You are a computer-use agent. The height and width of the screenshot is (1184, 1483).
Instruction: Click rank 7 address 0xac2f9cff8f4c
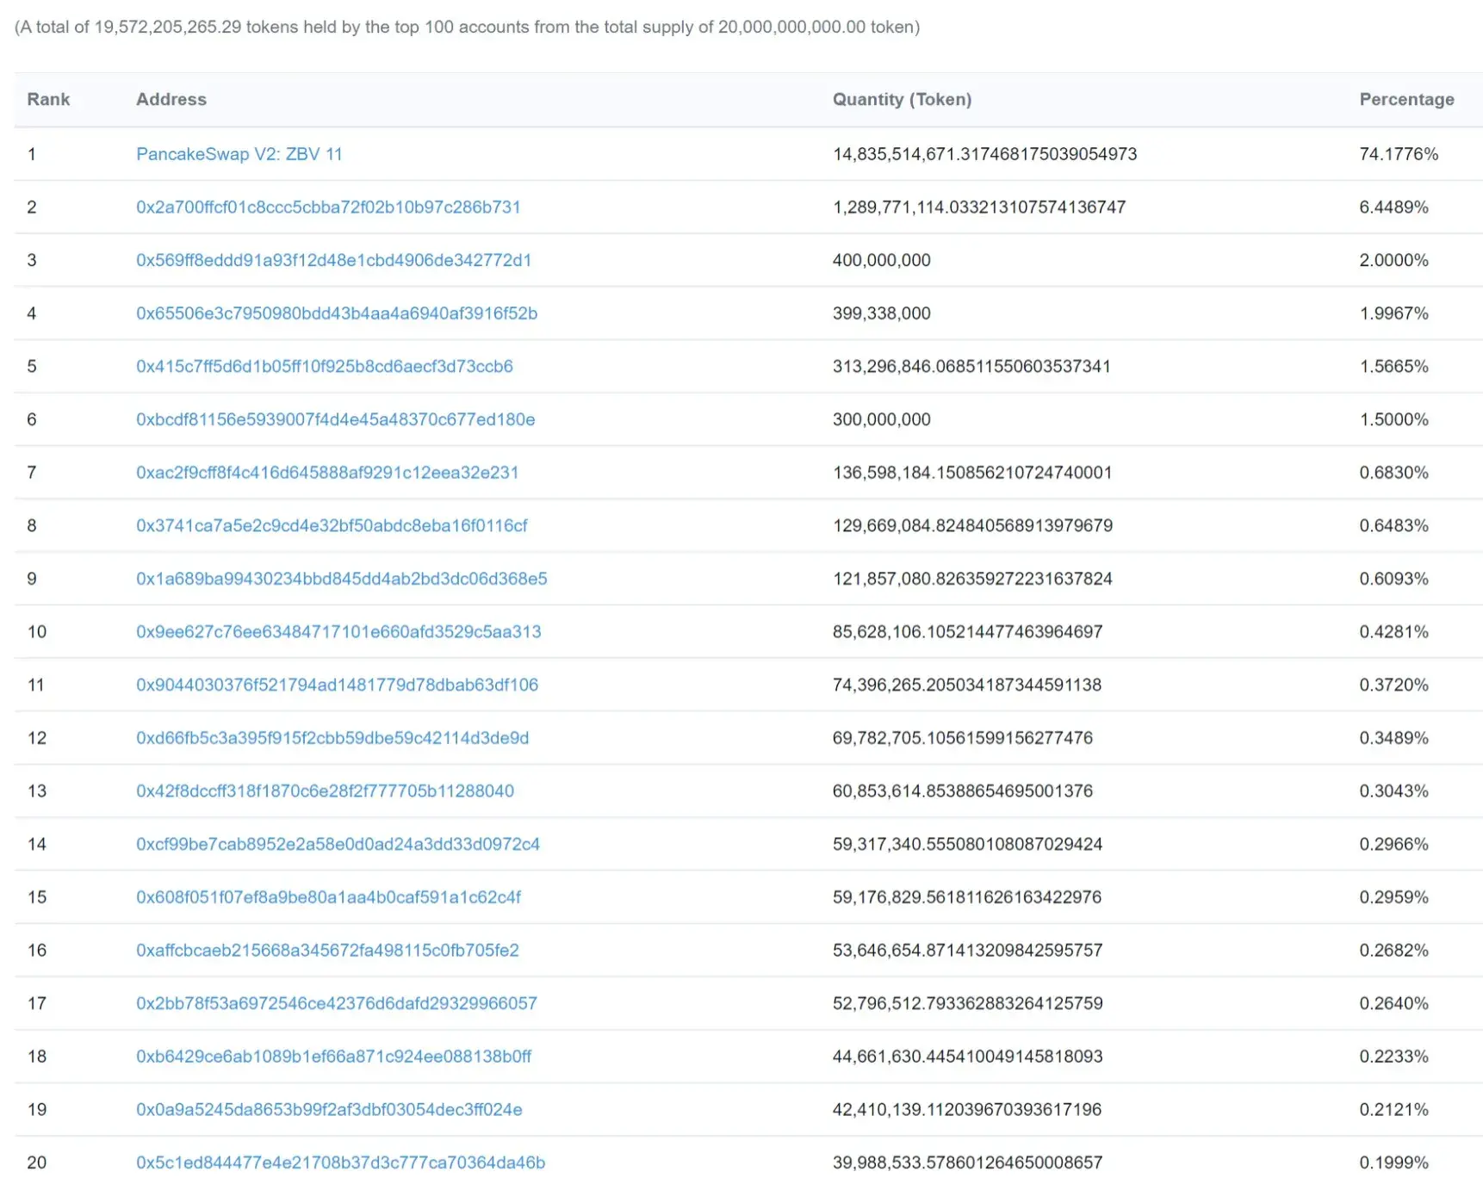pos(327,473)
